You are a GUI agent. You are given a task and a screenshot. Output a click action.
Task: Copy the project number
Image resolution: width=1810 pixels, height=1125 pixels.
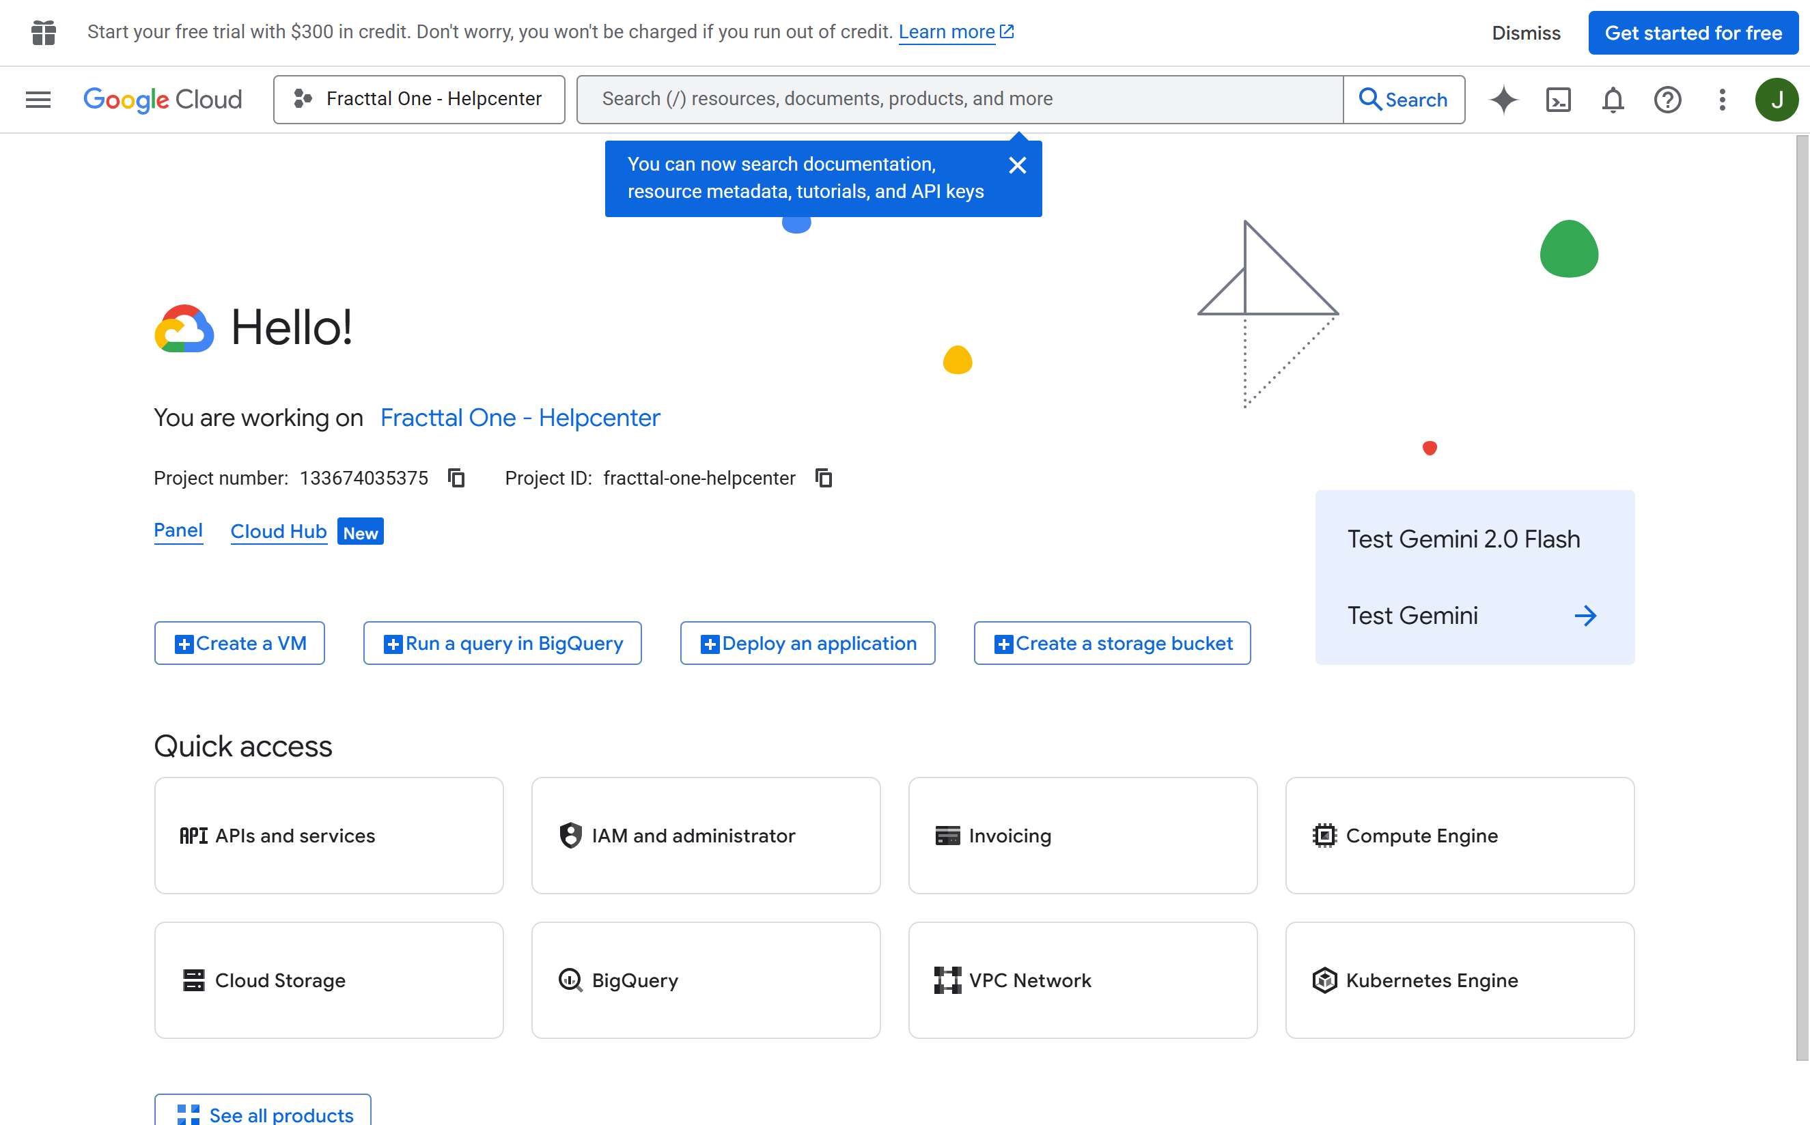[x=456, y=479]
